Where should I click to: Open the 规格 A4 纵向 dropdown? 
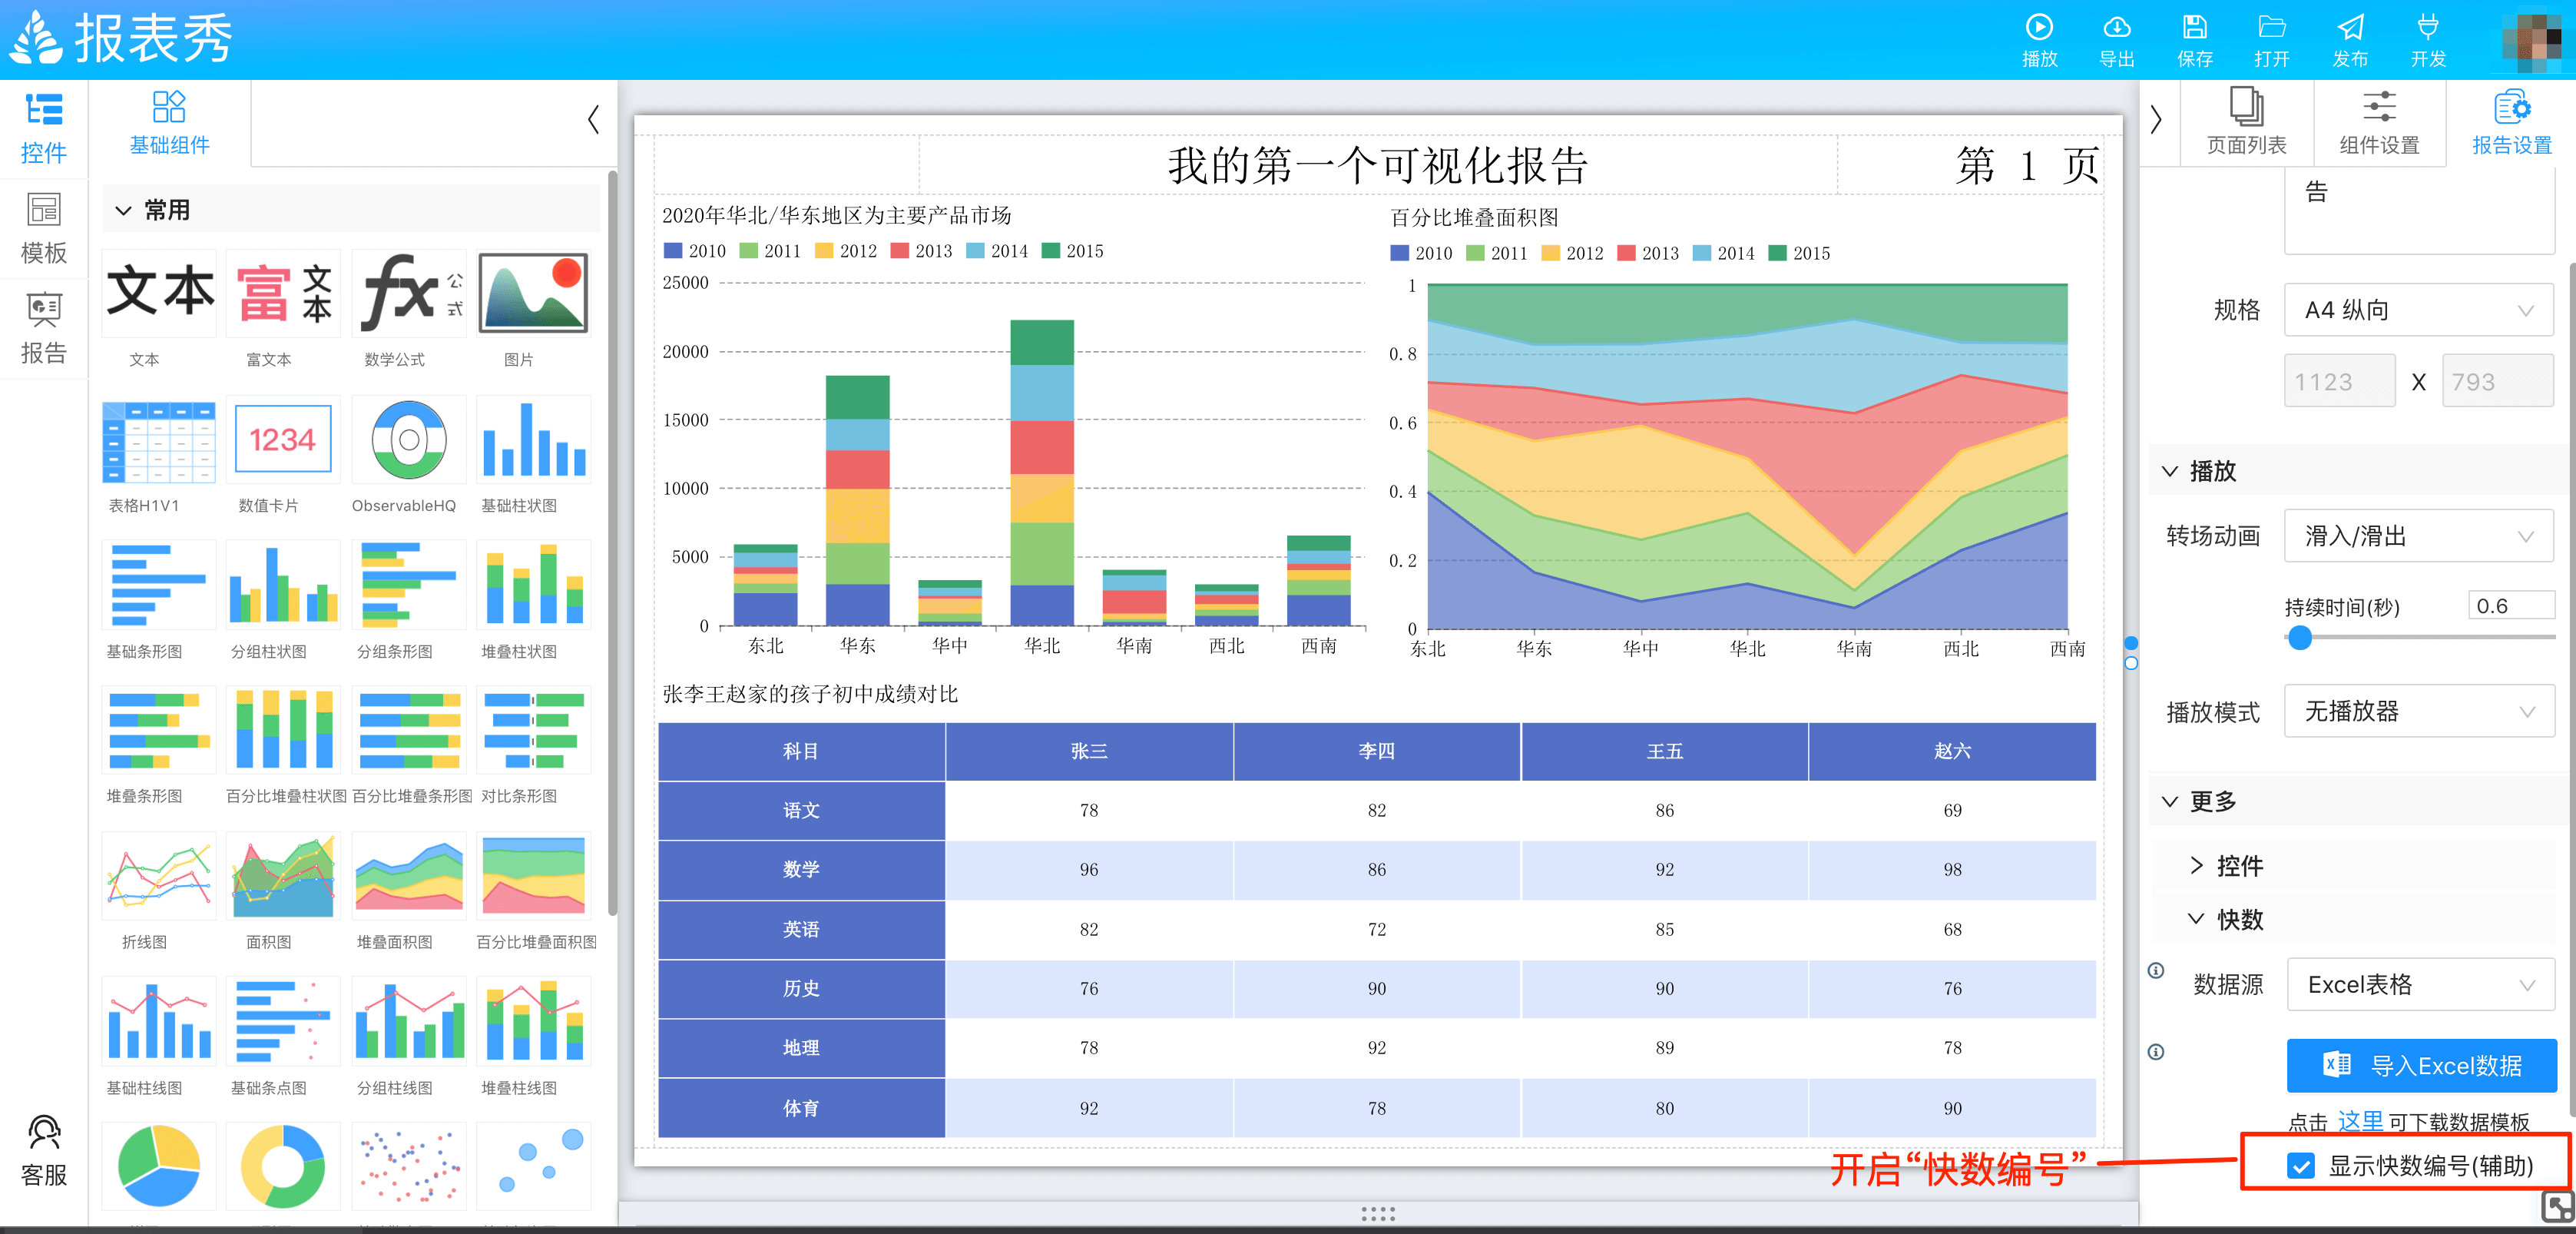pyautogui.click(x=2418, y=310)
